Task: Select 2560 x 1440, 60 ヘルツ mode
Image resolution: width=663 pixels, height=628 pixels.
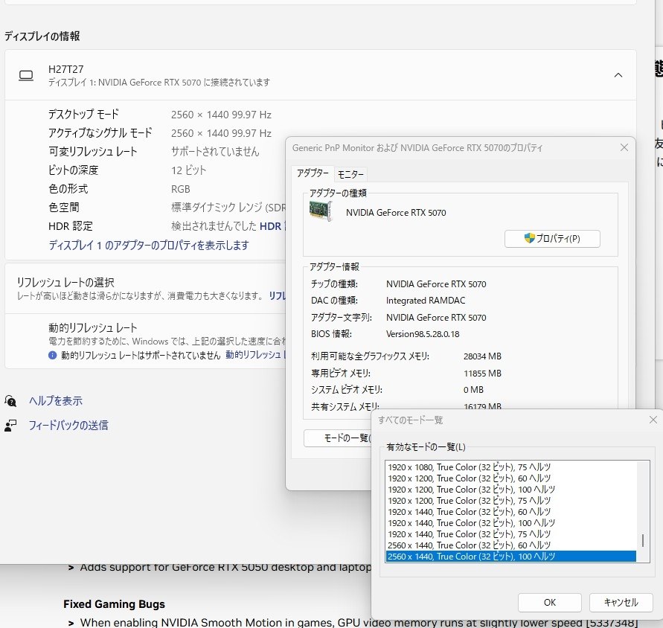Action: (x=510, y=545)
